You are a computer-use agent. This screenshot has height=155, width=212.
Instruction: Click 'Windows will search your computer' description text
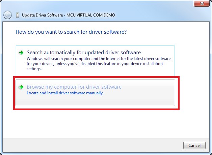(x=99, y=64)
